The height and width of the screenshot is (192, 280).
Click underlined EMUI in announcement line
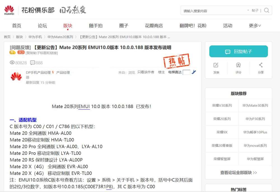(84, 106)
